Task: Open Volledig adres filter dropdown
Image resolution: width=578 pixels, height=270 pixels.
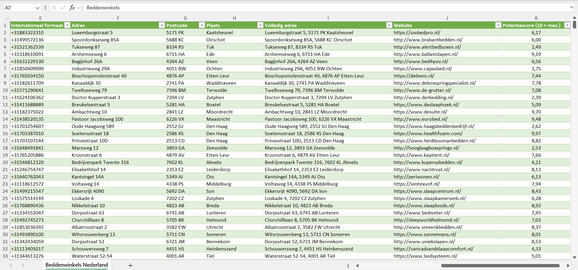Action: coord(389,25)
